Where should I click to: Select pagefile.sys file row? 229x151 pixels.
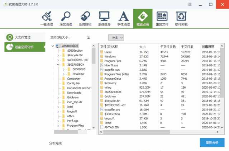coord(159,70)
